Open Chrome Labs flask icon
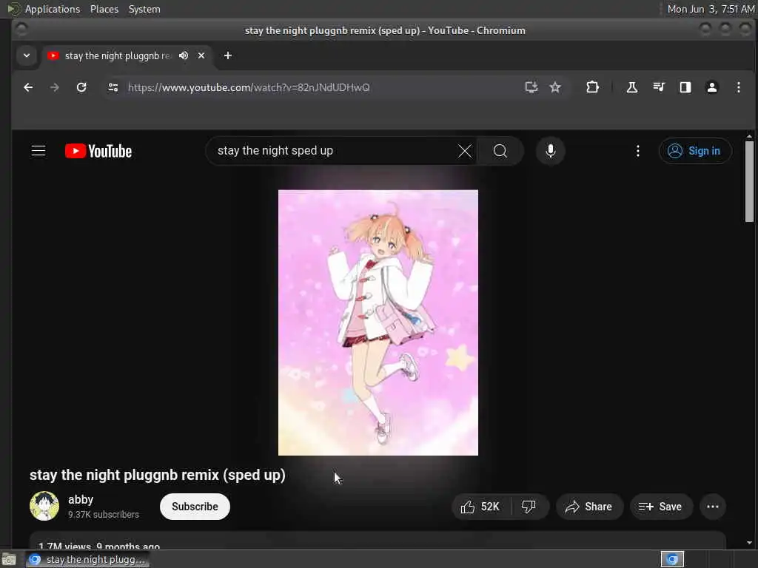Image resolution: width=758 pixels, height=568 pixels. [632, 87]
